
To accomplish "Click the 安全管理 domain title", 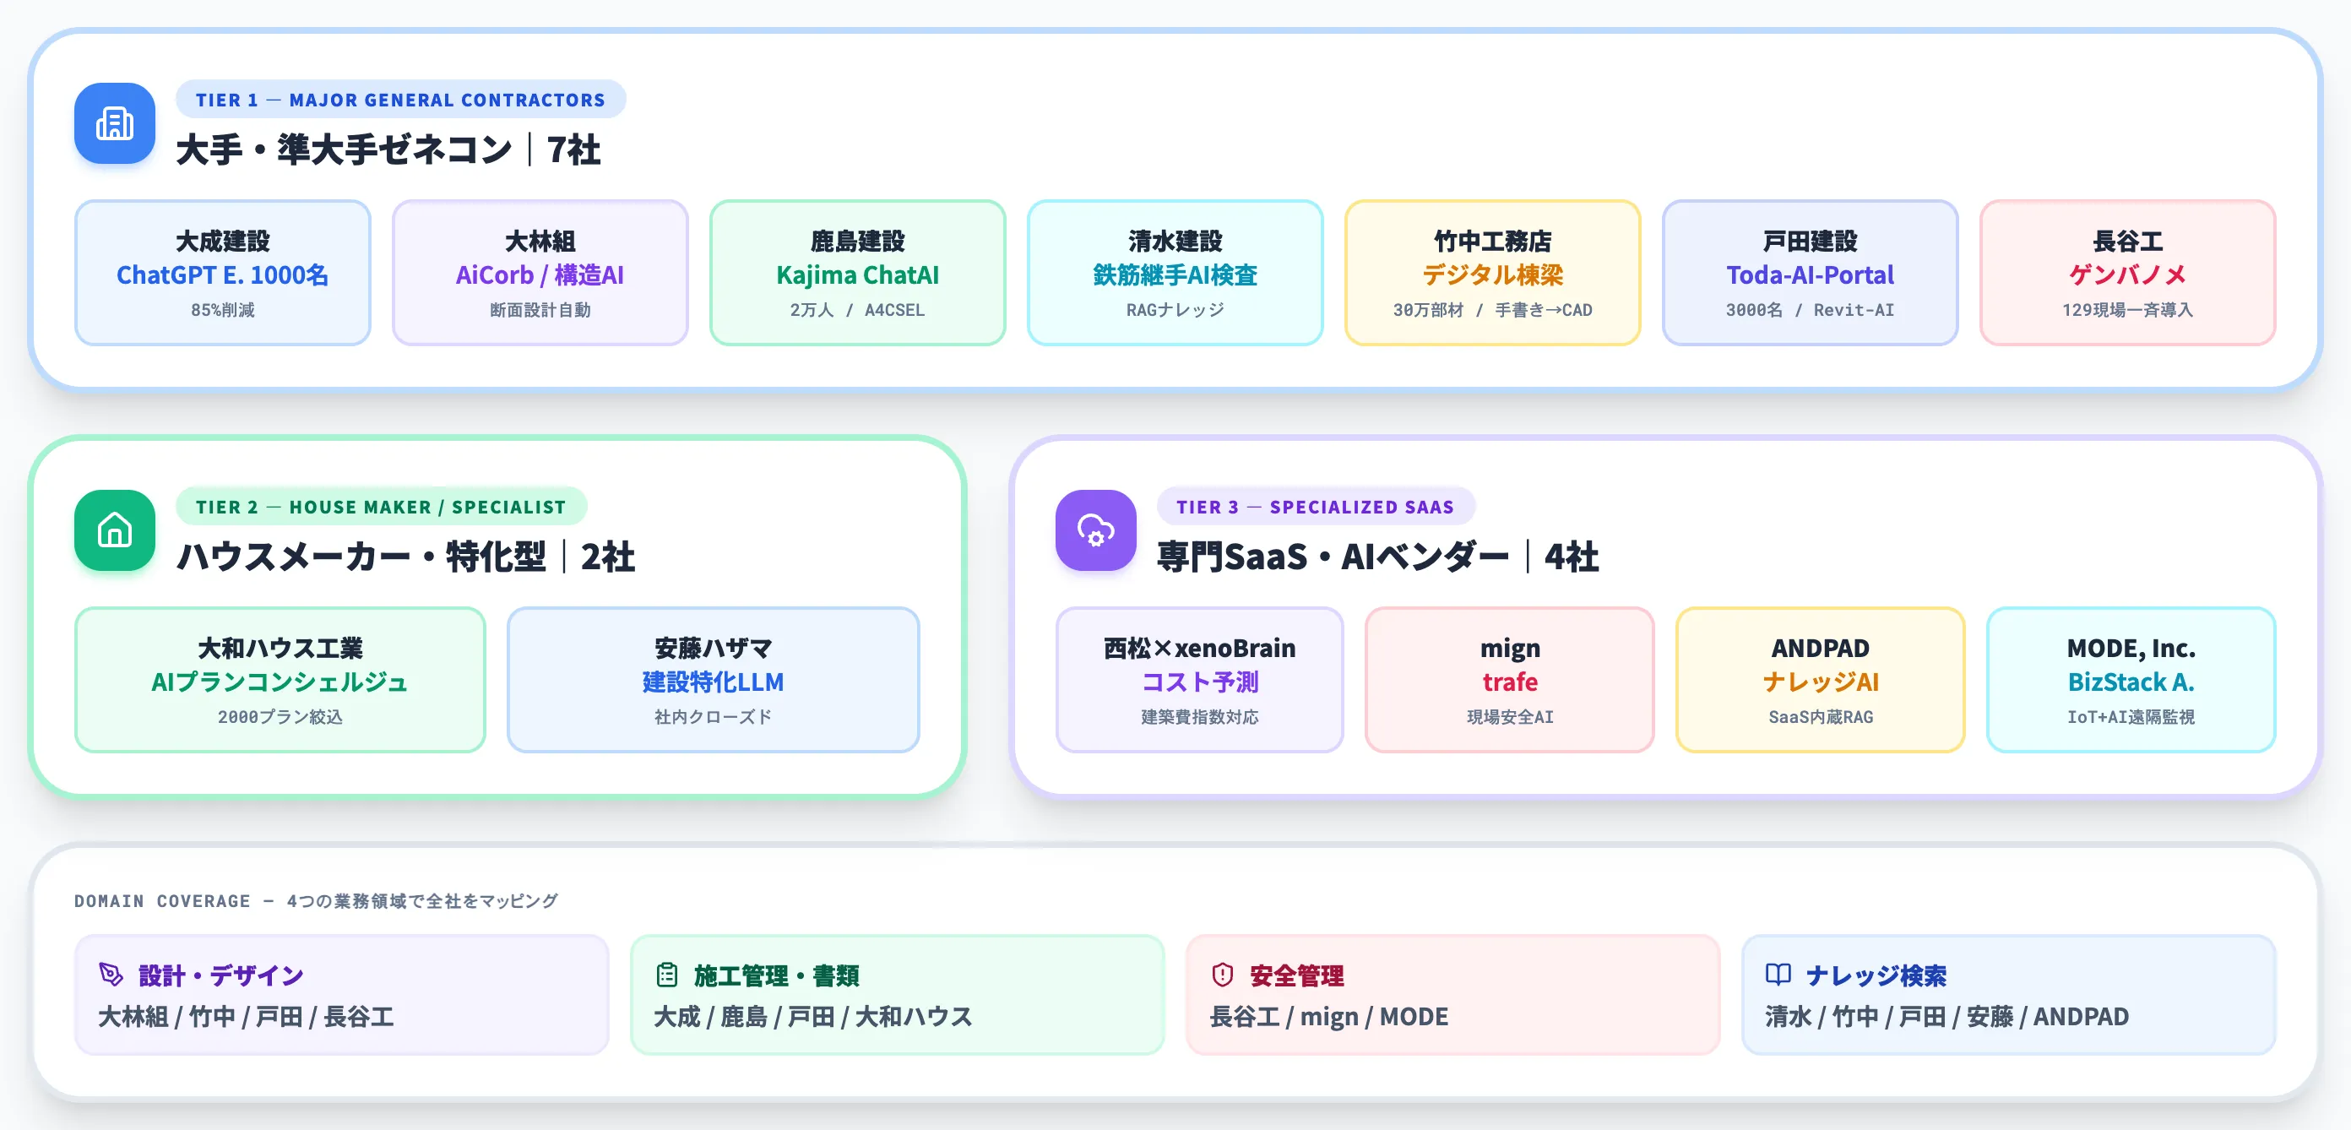I will pos(1297,975).
